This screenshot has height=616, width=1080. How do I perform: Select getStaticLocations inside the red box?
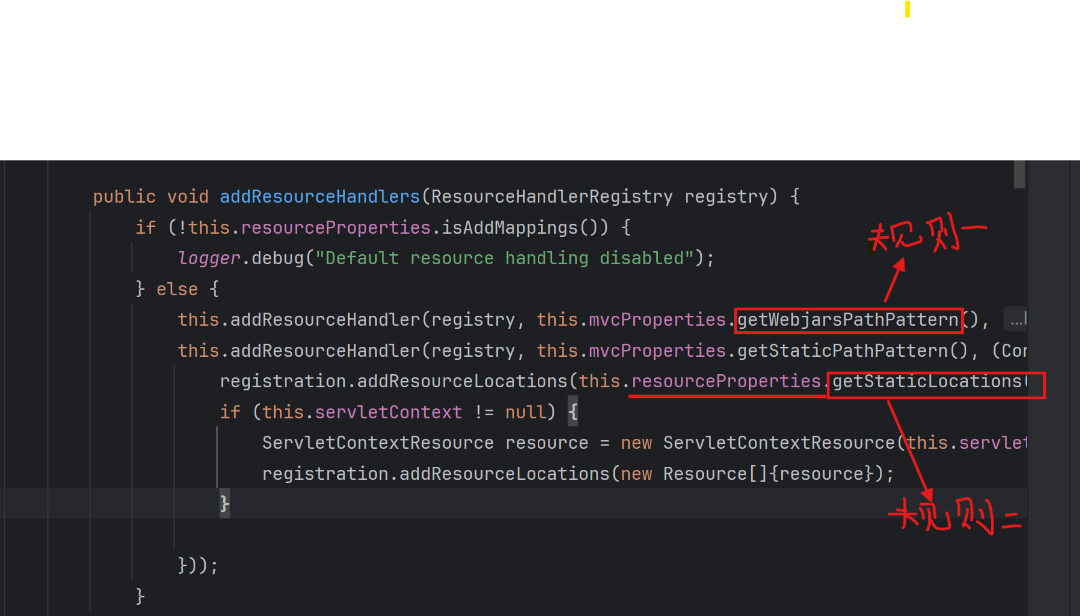931,381
